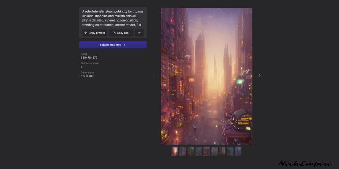This screenshot has height=169, width=339.
Task: Click the Dimensions label
Action: (87, 73)
